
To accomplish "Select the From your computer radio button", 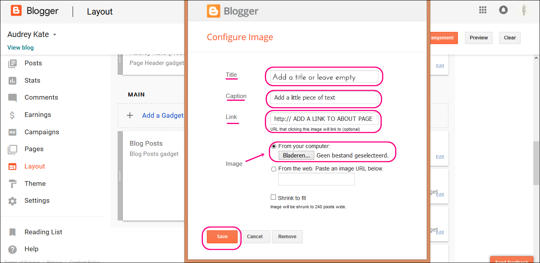I will point(274,146).
